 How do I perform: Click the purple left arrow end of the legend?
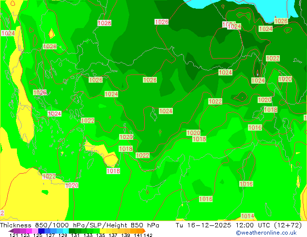pos(11,231)
